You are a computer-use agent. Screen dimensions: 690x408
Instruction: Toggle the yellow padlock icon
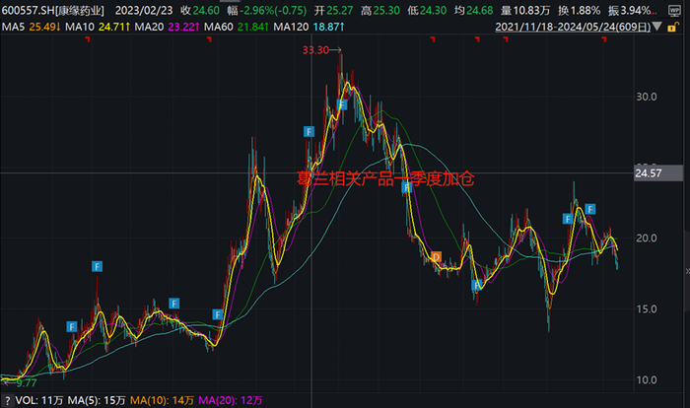(672, 28)
